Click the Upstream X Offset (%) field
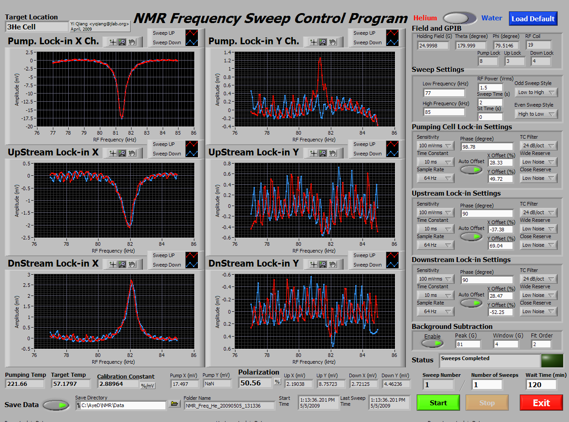The width and height of the screenshot is (569, 422). 500,230
